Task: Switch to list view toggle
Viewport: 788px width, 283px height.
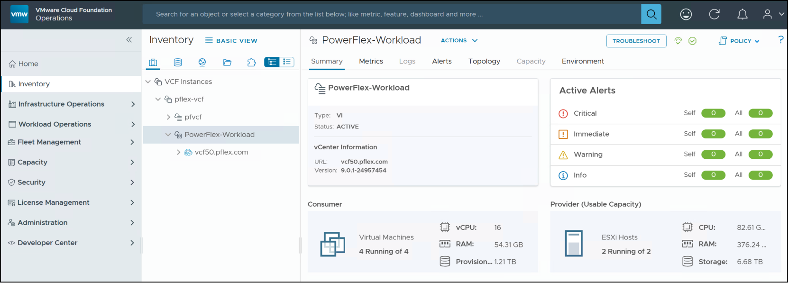Action: 287,62
